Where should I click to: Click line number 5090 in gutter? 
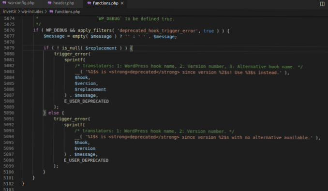point(9,113)
